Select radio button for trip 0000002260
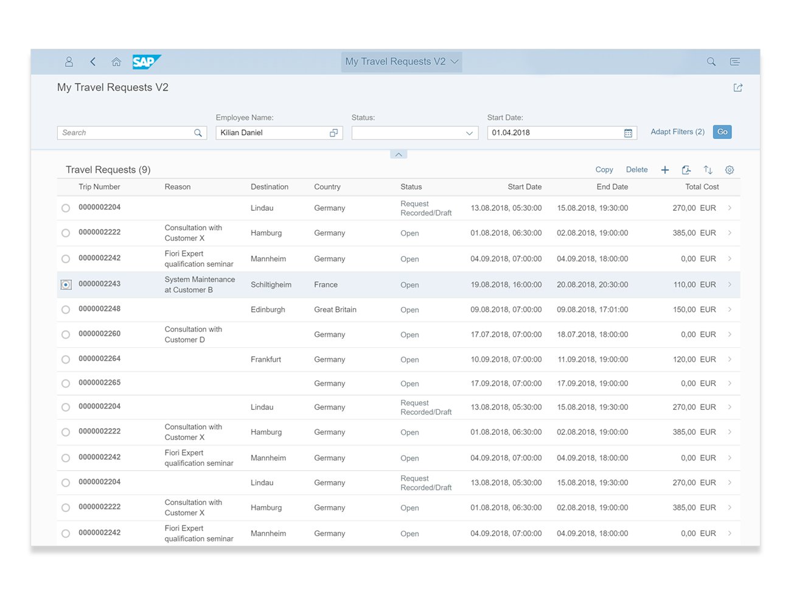Viewport: 791px width, 595px height. (66, 334)
